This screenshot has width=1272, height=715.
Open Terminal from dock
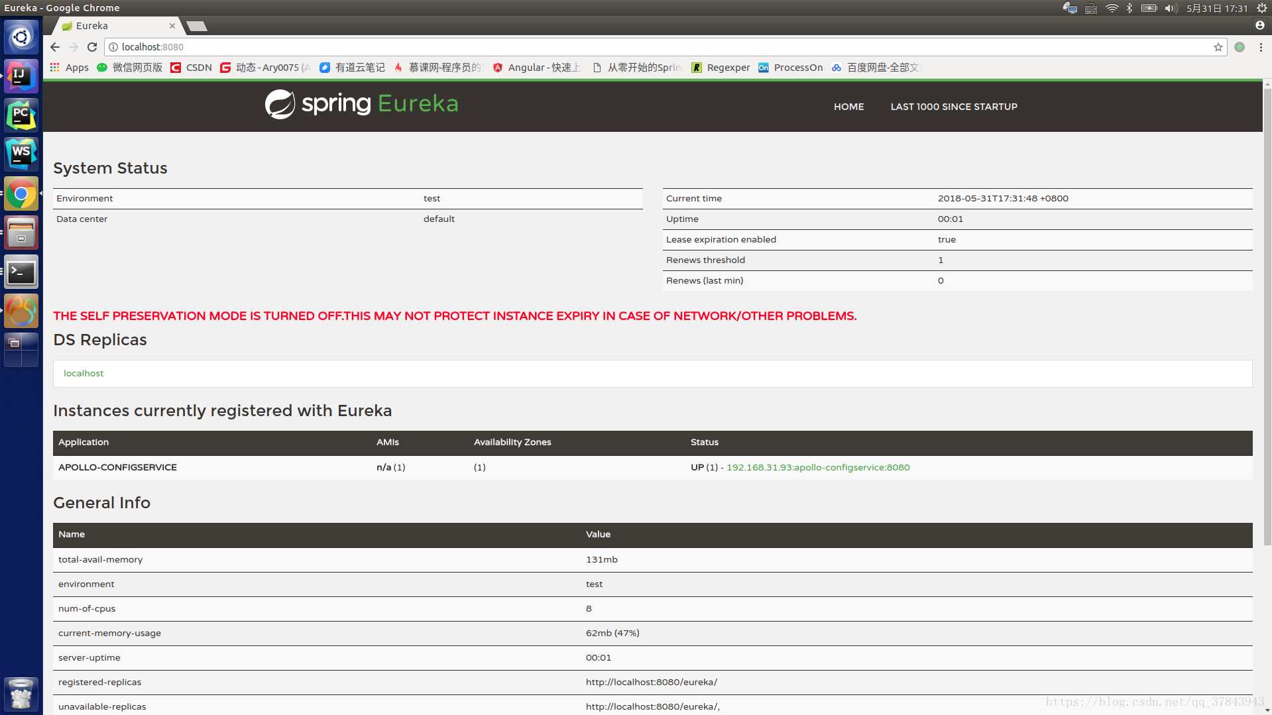21,272
